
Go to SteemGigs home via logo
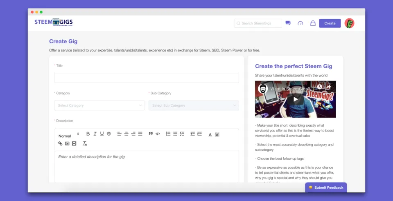[54, 22]
